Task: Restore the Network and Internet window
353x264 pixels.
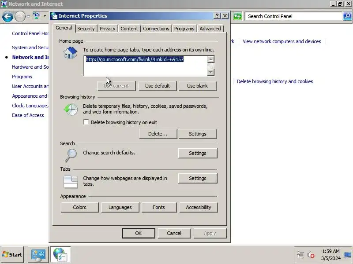Action: pos(340,4)
